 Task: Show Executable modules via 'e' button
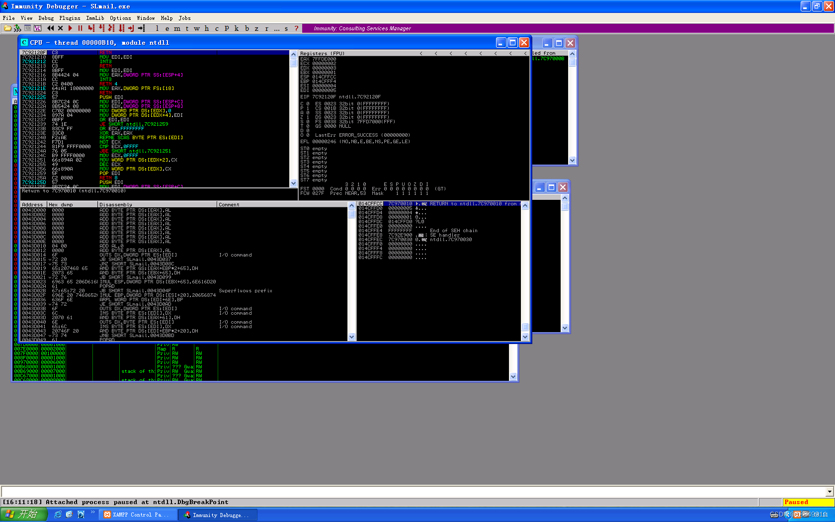click(167, 28)
